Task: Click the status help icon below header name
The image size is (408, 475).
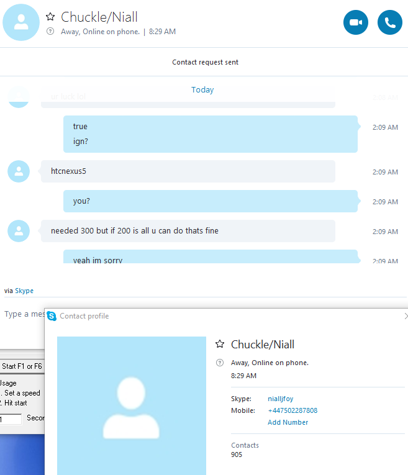Action: [x=50, y=31]
